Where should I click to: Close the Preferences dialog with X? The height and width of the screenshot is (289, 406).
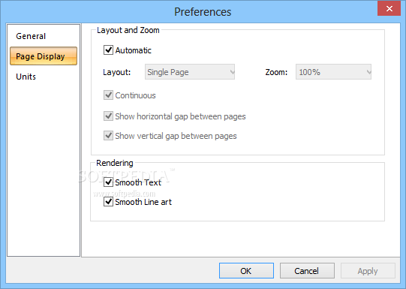(x=389, y=8)
